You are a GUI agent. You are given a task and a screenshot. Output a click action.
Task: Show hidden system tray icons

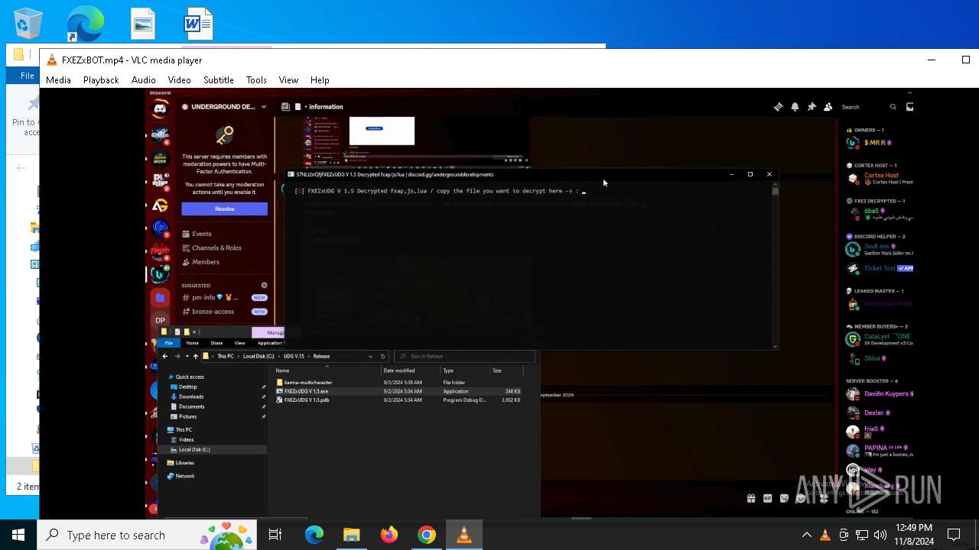[x=806, y=535]
